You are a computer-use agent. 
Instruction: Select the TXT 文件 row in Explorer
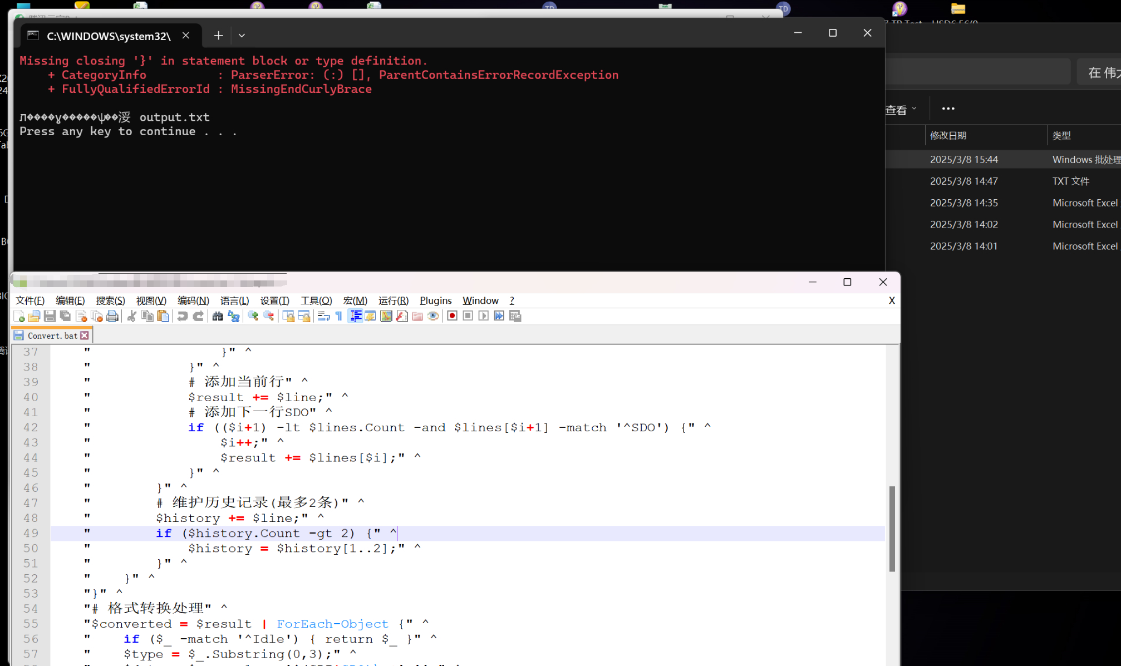pos(1003,181)
